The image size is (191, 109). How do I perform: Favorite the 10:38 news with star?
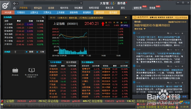point(182,66)
